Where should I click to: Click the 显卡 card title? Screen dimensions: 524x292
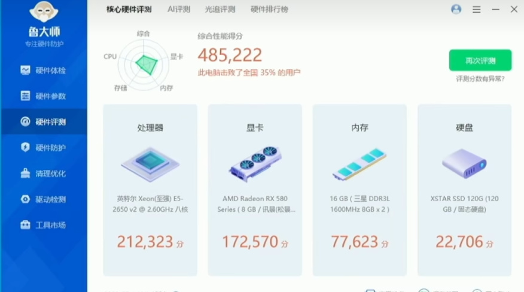(x=255, y=128)
